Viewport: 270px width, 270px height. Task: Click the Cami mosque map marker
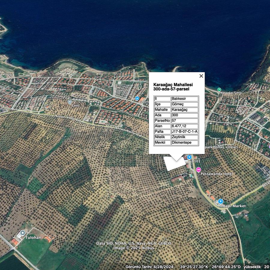(70, 102)
